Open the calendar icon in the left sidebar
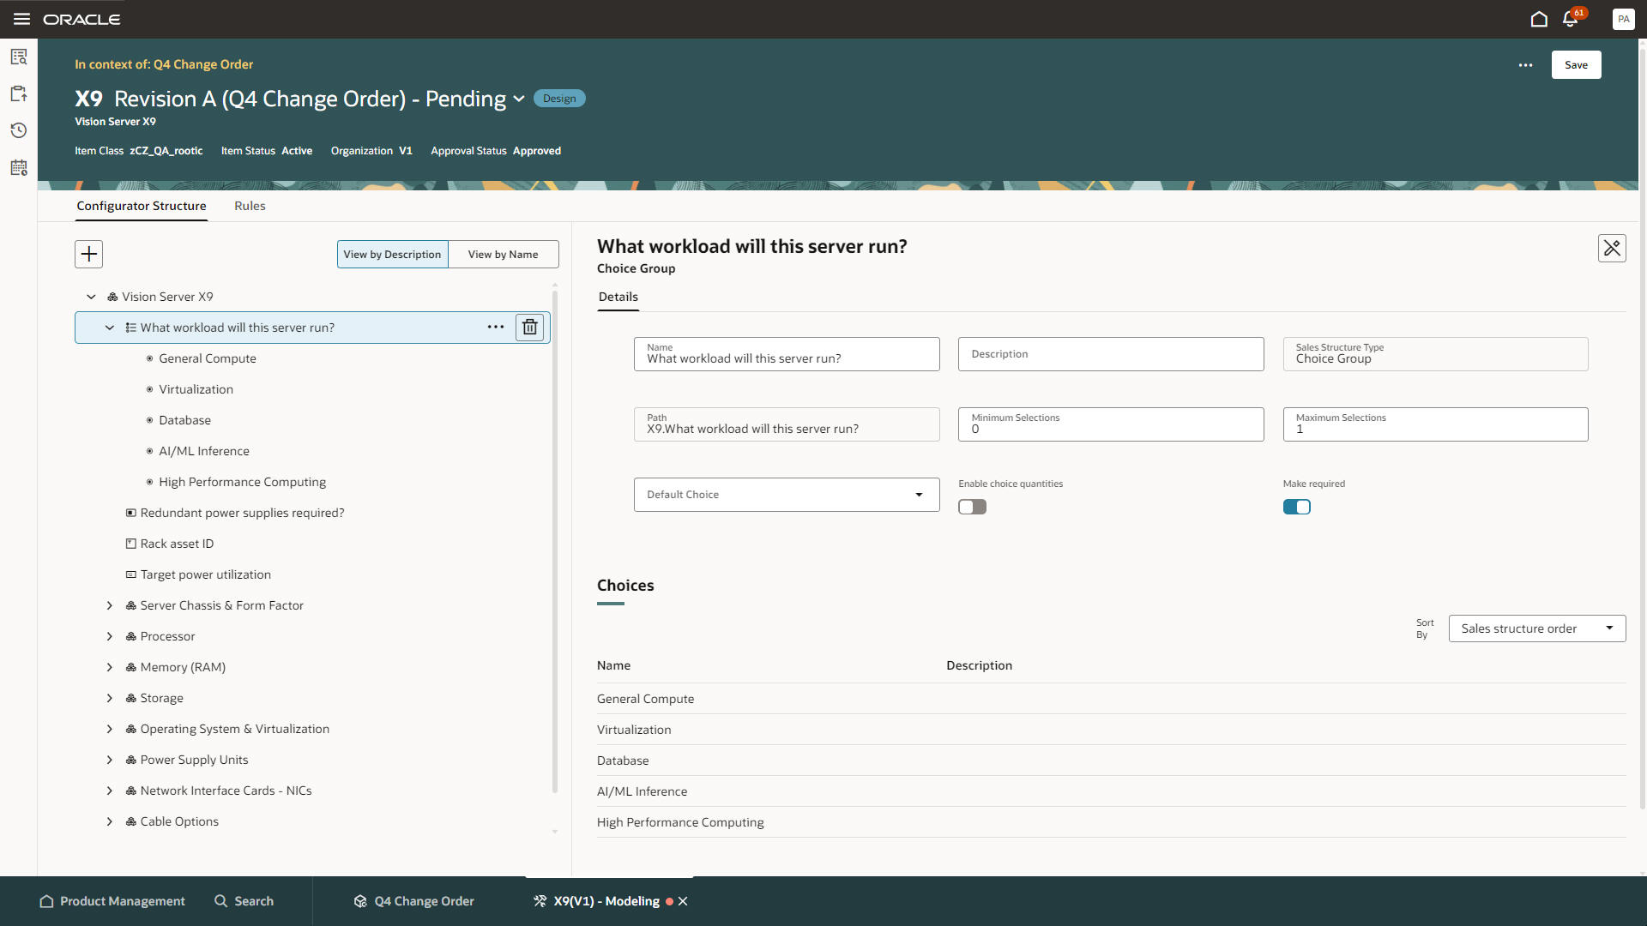Screen dimensions: 1647x926 click(19, 167)
